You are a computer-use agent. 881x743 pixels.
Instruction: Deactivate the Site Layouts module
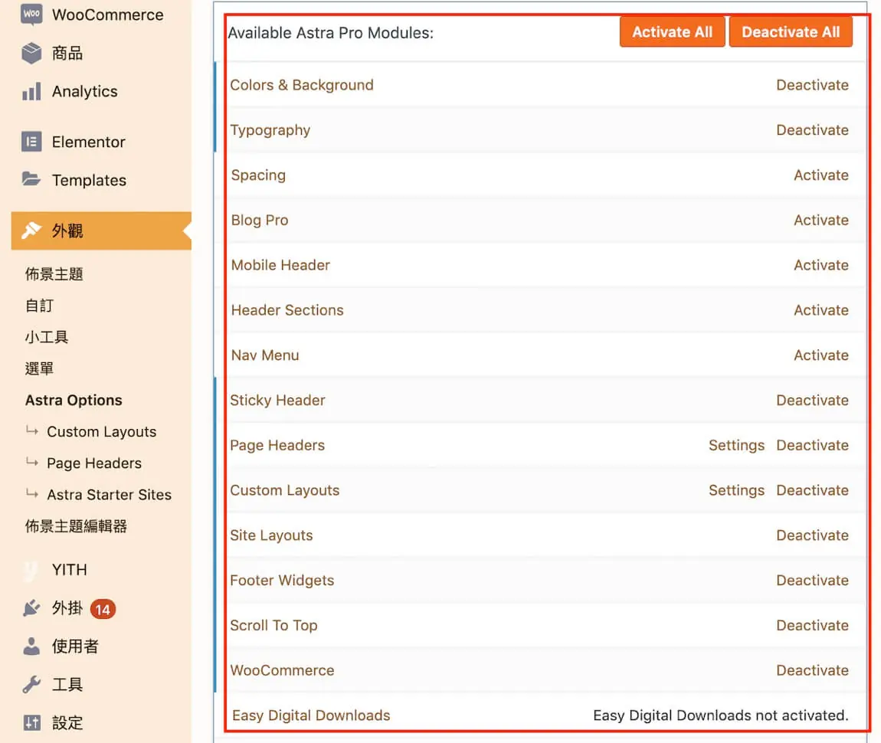(812, 535)
